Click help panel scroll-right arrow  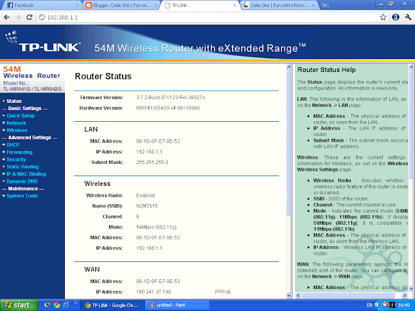tap(405, 295)
